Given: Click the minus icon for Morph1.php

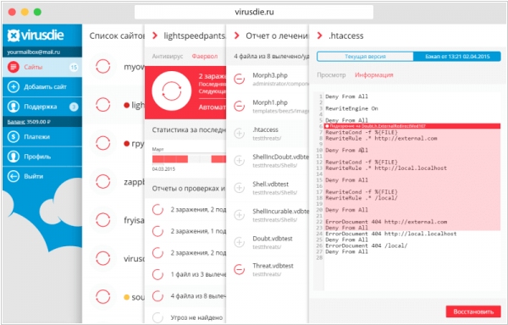Looking at the screenshot, I should (239, 106).
